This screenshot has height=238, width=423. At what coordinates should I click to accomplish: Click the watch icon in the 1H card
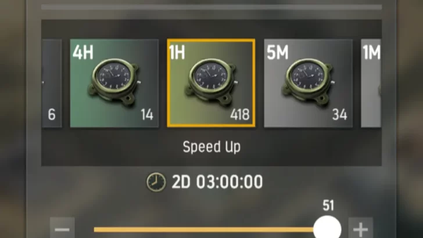(x=212, y=81)
